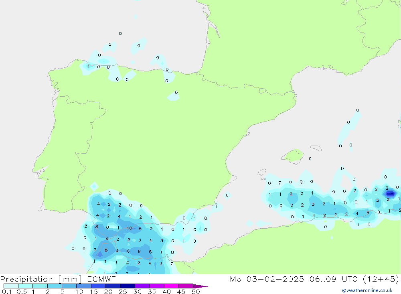This screenshot has width=401, height=294.
Task: Click the legend tick label '50'
Action: pos(196,292)
